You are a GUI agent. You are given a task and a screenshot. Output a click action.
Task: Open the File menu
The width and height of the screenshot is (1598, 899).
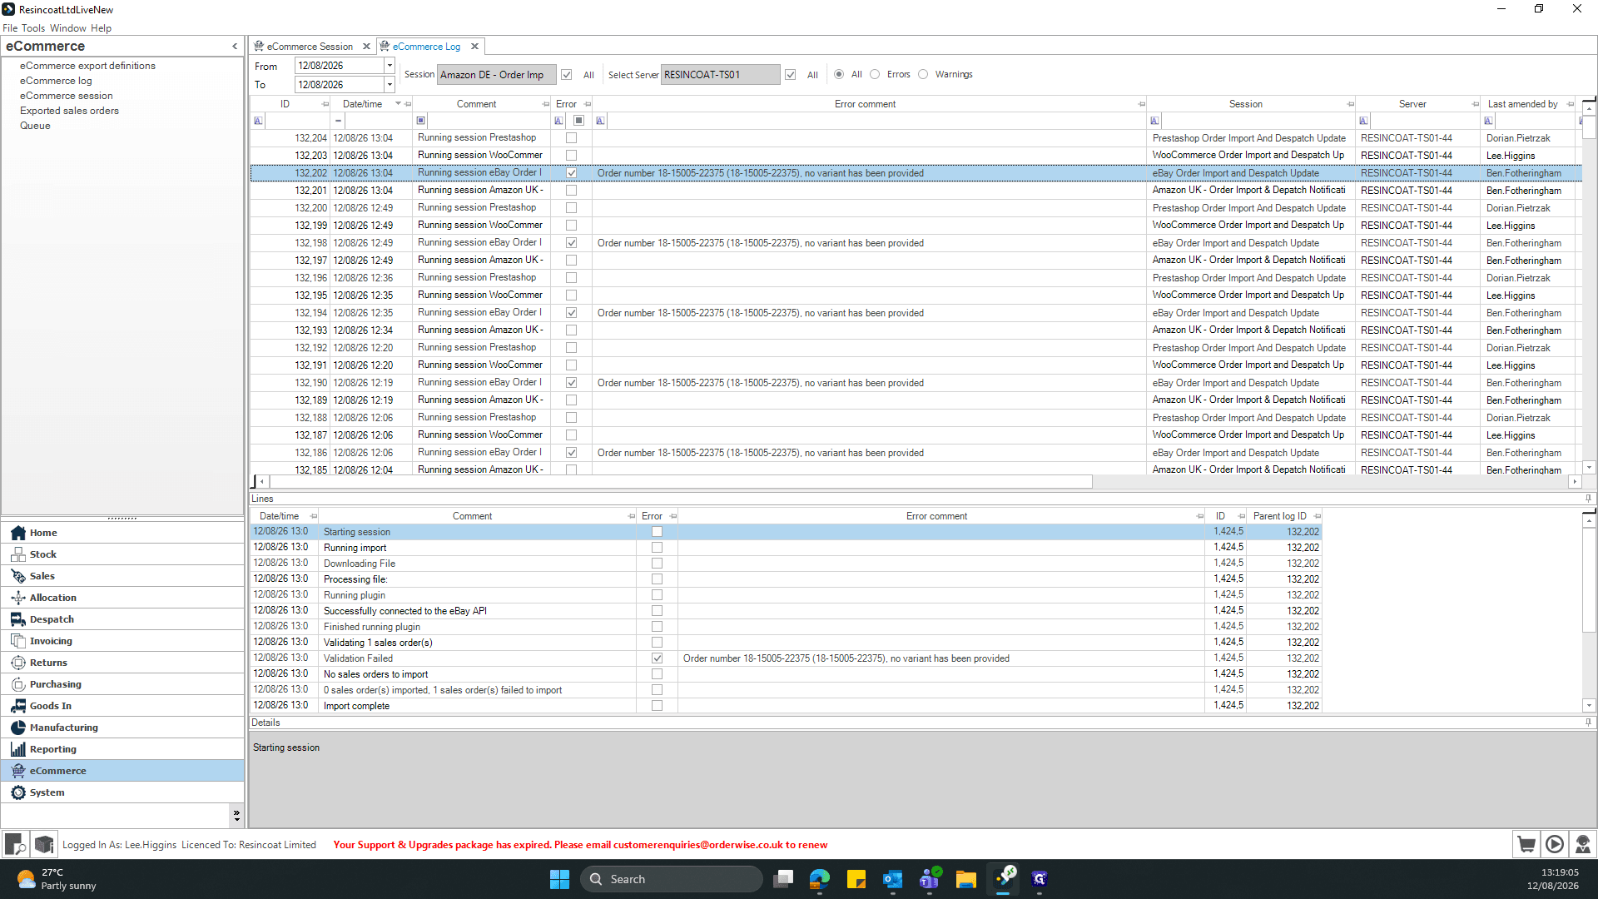click(x=10, y=28)
